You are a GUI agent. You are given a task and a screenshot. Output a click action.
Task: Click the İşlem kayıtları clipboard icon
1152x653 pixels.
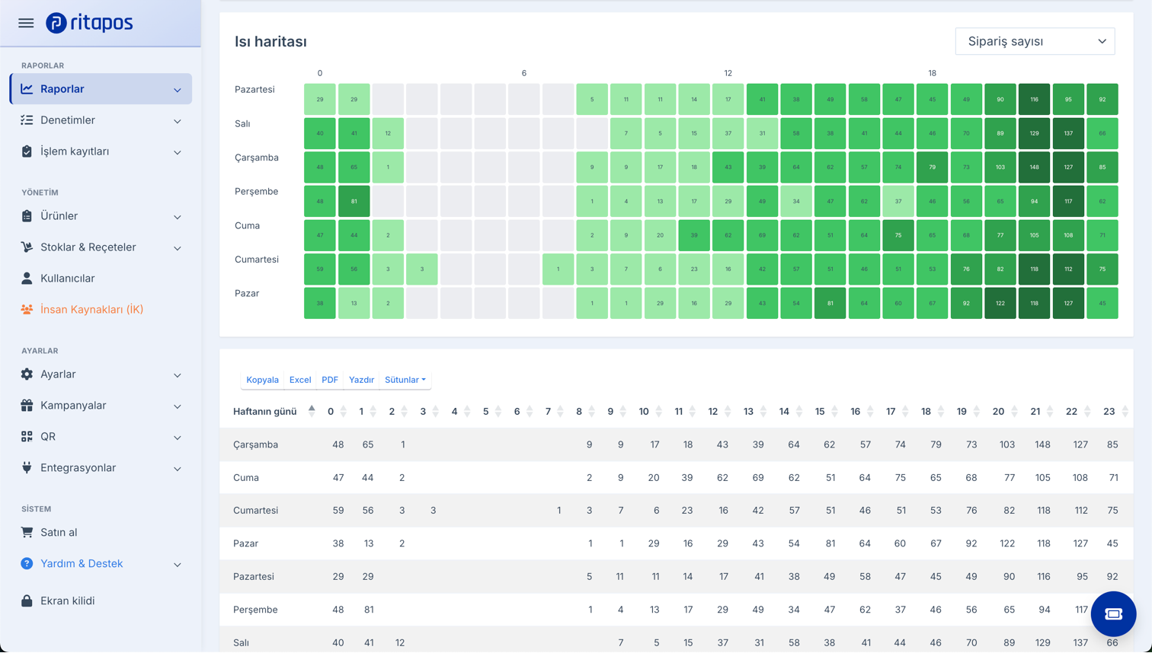point(27,151)
